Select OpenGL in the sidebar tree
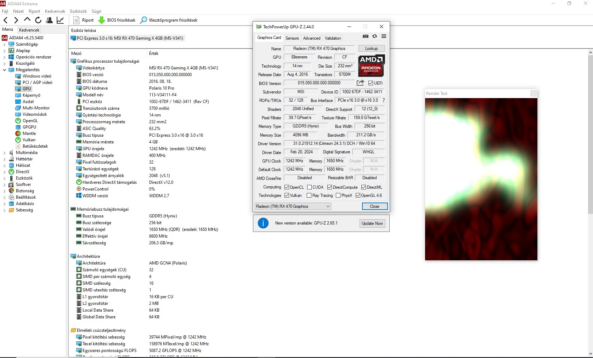Screen dimensions: 593x358 coord(30,121)
